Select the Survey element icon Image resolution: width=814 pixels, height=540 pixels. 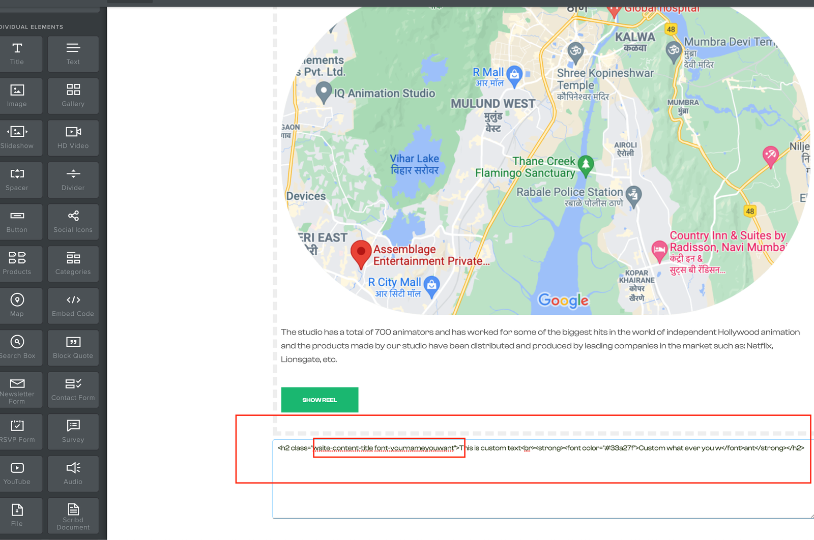[73, 432]
